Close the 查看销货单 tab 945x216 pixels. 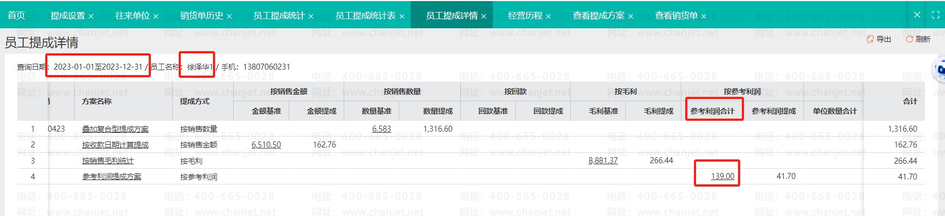tap(704, 16)
